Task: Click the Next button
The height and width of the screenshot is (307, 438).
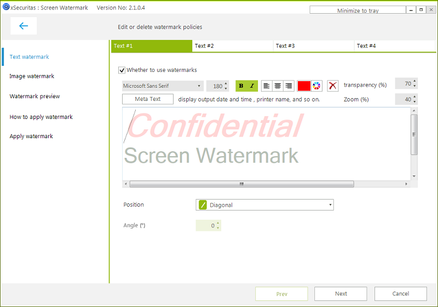Action: (341, 294)
